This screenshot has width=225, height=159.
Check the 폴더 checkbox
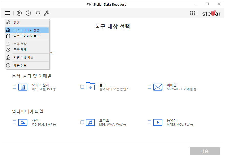pos(82,87)
